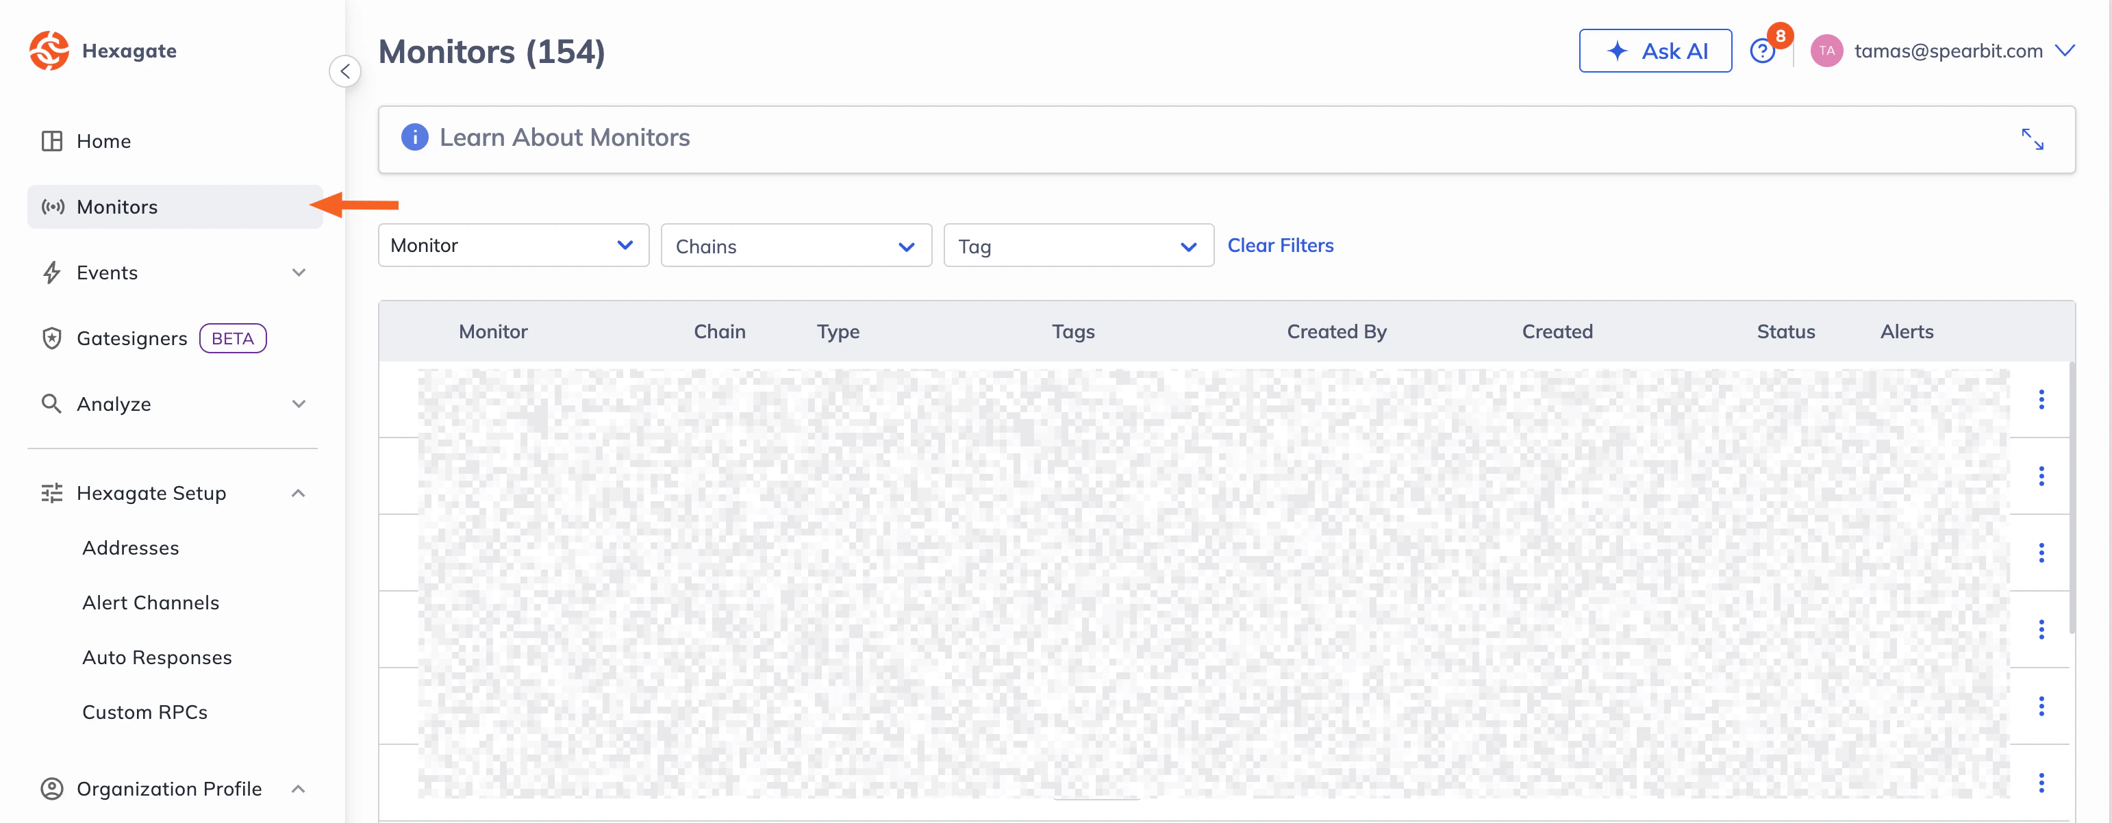Open first monitor row's three-dot menu
This screenshot has width=2112, height=823.
(x=2041, y=399)
